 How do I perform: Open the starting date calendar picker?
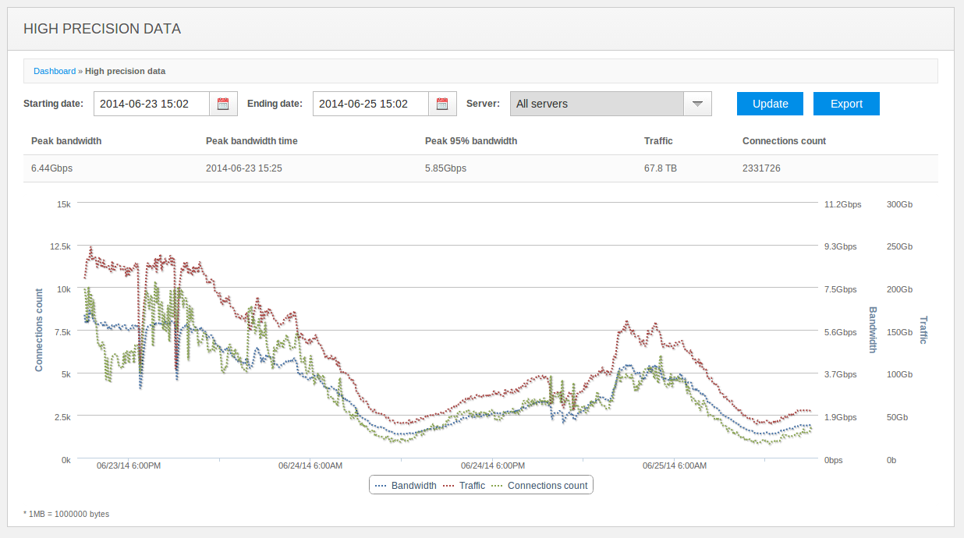point(224,103)
